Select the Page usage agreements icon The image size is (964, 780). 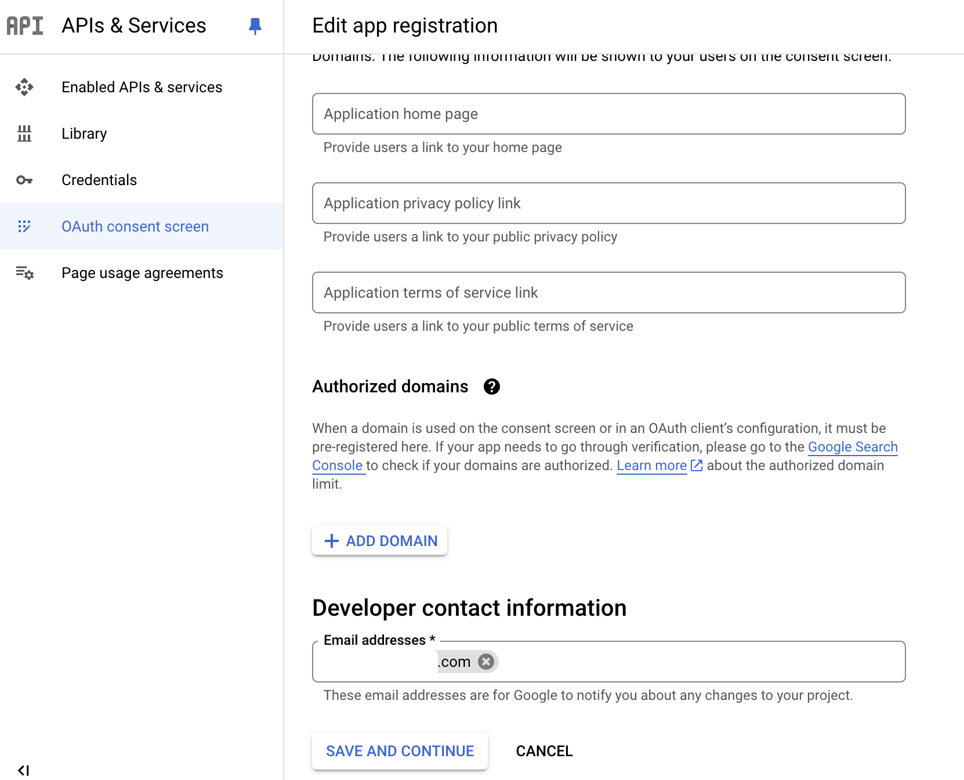click(26, 273)
